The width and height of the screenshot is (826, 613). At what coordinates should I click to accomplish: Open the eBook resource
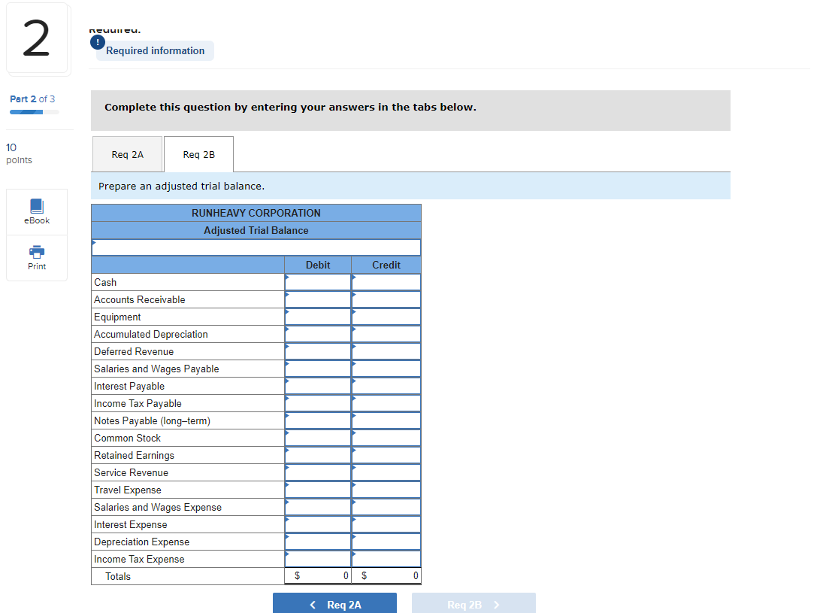point(36,211)
